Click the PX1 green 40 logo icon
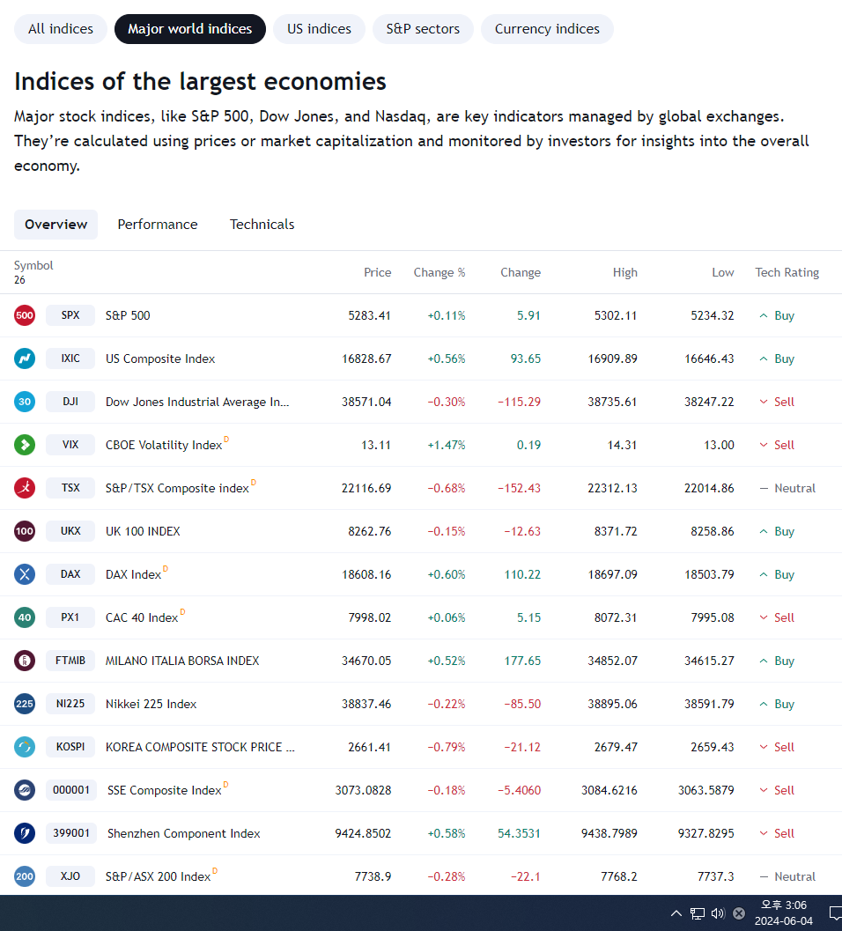The width and height of the screenshot is (842, 931). [x=25, y=617]
